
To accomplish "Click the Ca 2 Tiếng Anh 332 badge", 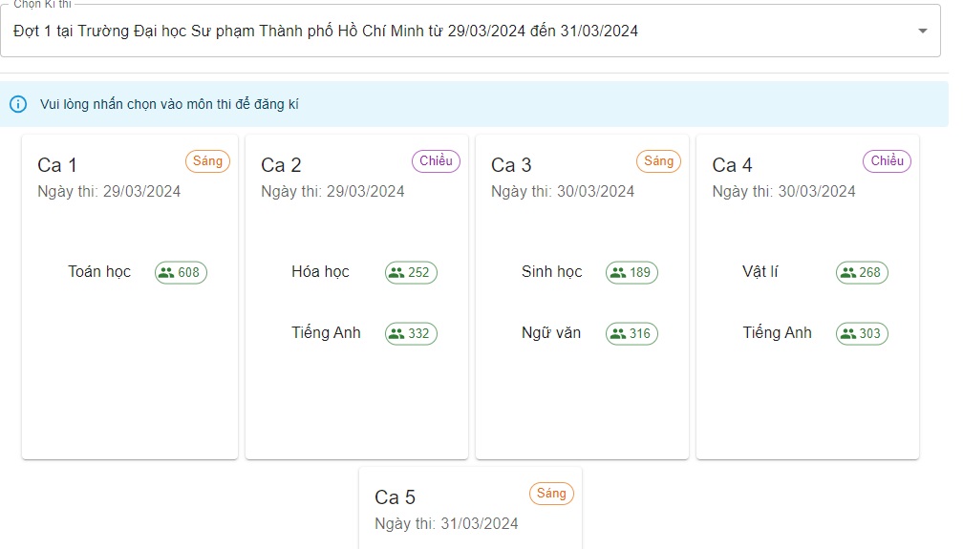I will pos(411,333).
